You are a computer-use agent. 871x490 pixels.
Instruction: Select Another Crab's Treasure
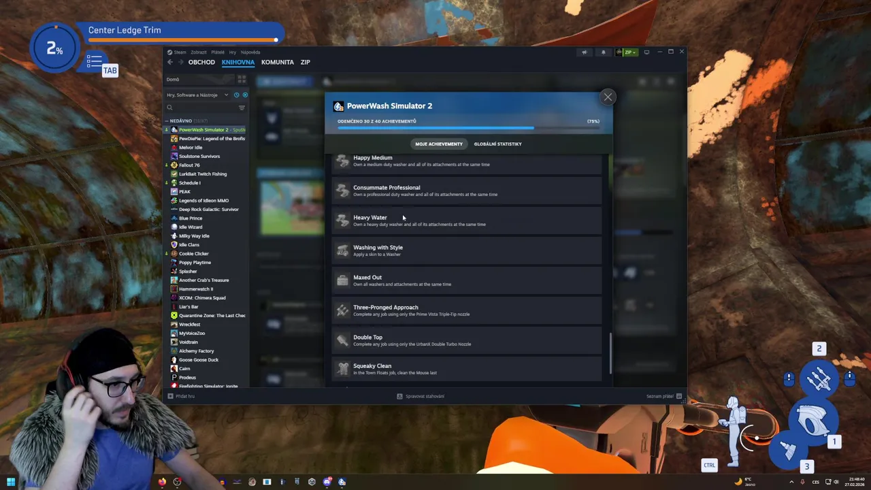pyautogui.click(x=203, y=280)
